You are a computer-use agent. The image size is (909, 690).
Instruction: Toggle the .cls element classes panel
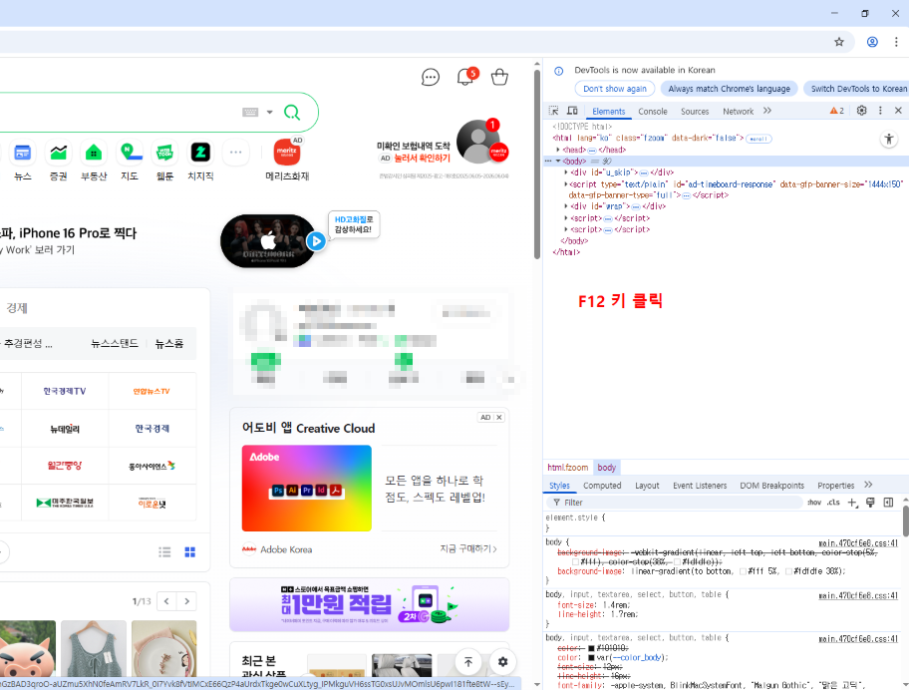pyautogui.click(x=833, y=503)
